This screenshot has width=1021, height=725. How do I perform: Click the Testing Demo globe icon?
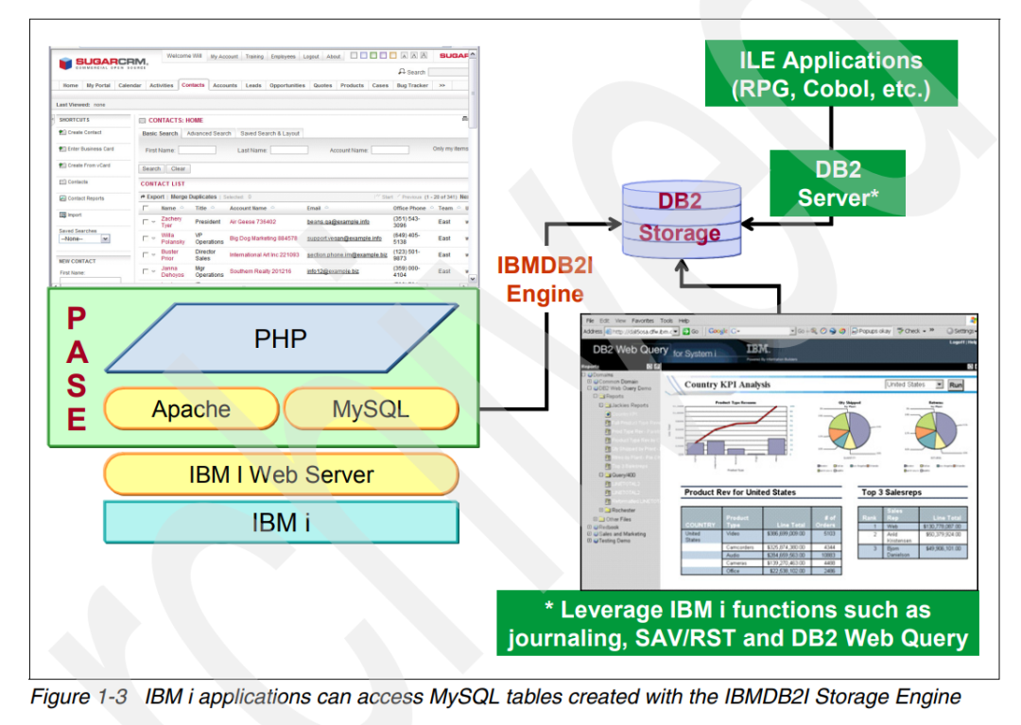[x=596, y=540]
